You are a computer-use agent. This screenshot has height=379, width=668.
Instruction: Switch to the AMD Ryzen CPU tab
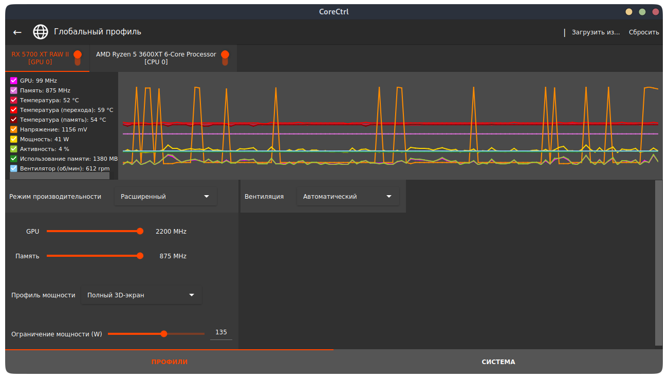[156, 58]
